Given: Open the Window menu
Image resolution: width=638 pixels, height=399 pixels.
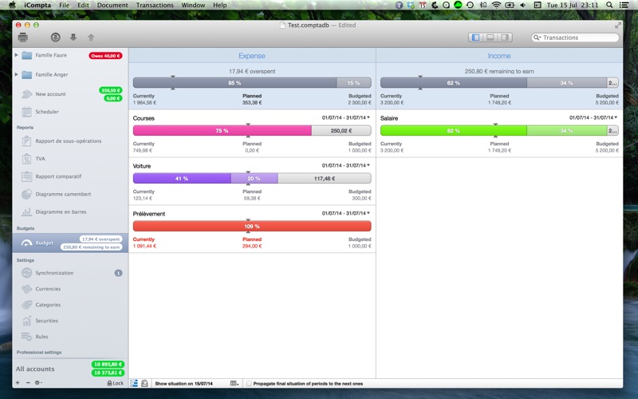Looking at the screenshot, I should pos(193,5).
